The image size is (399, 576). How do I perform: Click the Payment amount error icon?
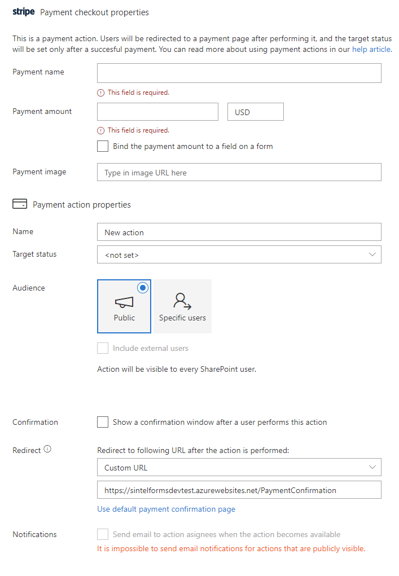point(101,130)
